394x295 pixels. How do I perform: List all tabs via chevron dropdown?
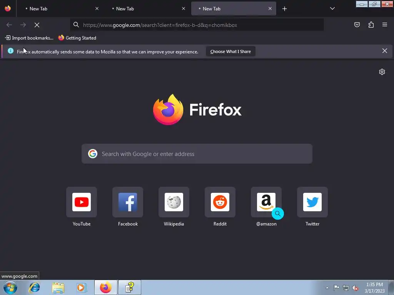[x=332, y=8]
